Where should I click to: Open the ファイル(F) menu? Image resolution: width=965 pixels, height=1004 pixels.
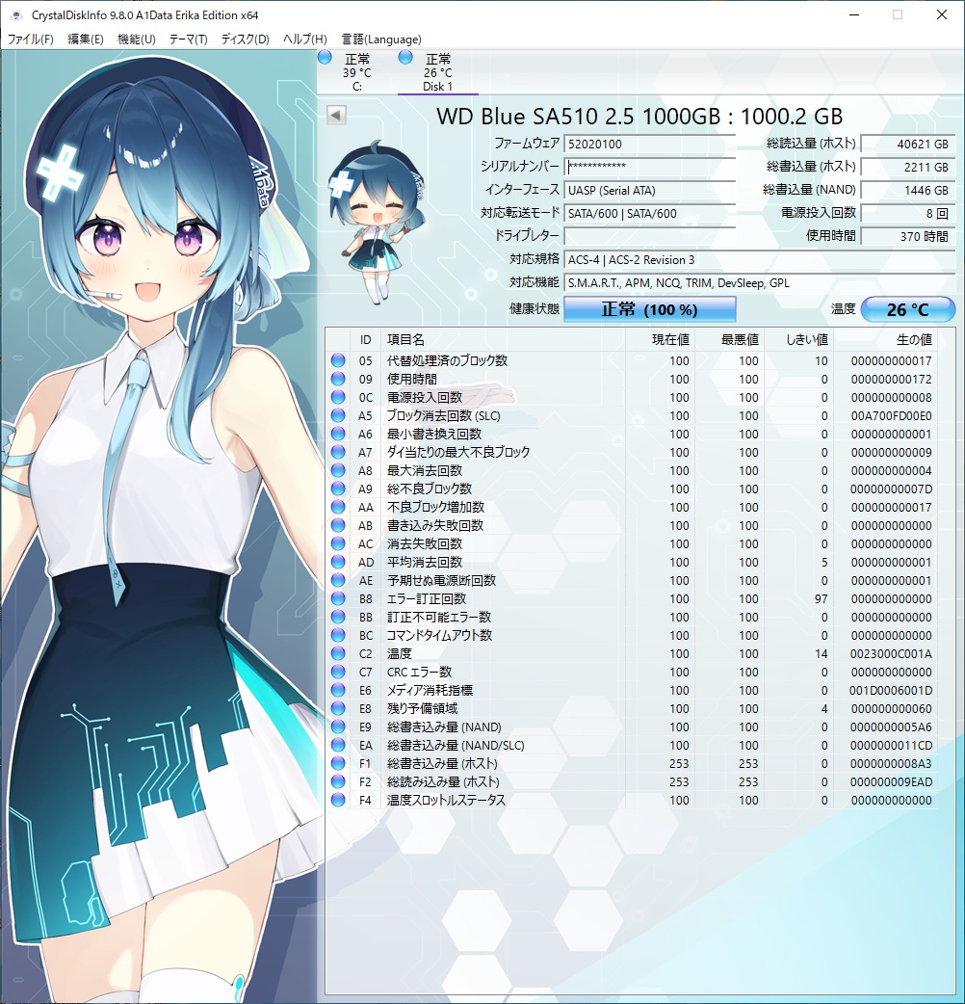(x=31, y=40)
